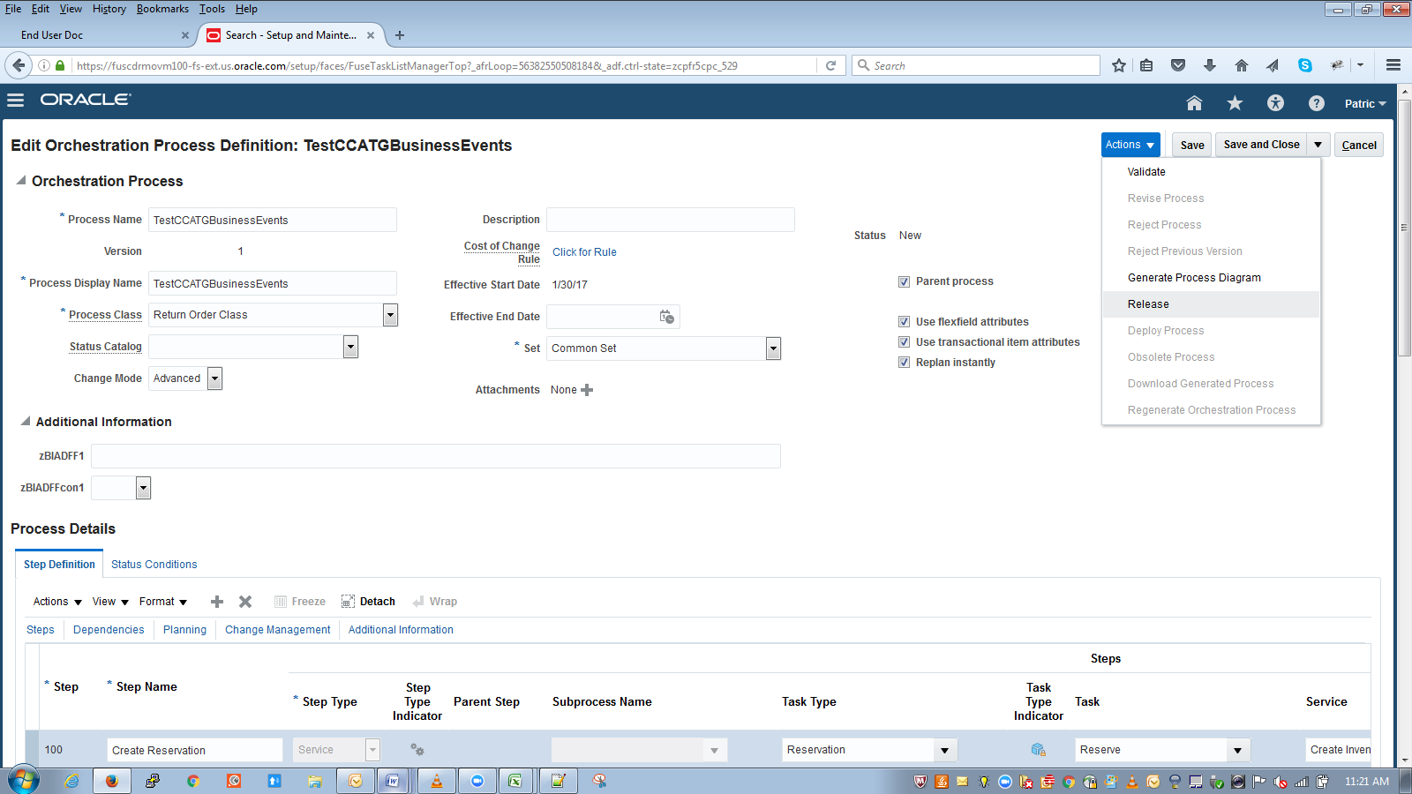1412x794 pixels.
Task: Collapse the Orchestration Process section
Action: [20, 180]
